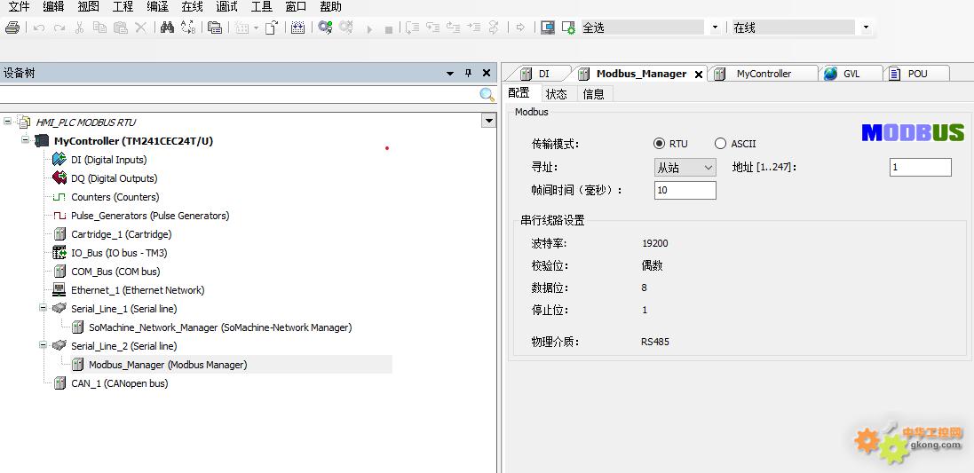Collapse the Serial_Line_2 node
The image size is (974, 473).
pos(43,344)
